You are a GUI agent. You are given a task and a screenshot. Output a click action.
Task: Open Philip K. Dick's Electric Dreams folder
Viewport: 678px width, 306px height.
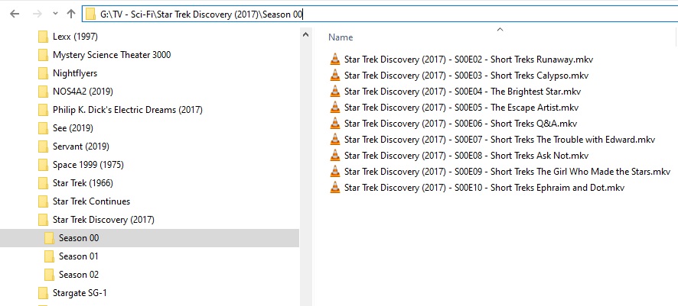(128, 110)
